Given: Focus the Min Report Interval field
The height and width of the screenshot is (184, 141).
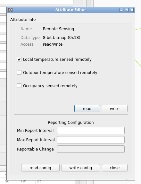Looking at the screenshot, I should click(91, 130).
